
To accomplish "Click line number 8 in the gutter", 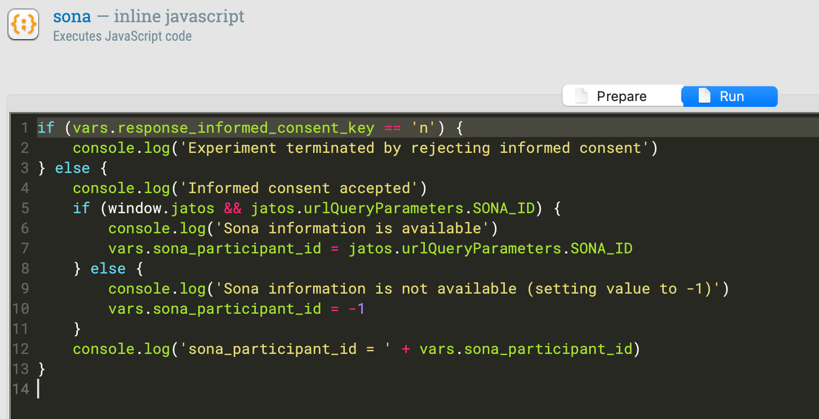I will 24,269.
